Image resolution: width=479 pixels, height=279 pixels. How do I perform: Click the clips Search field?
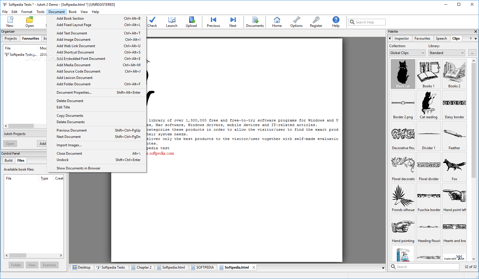425,267
